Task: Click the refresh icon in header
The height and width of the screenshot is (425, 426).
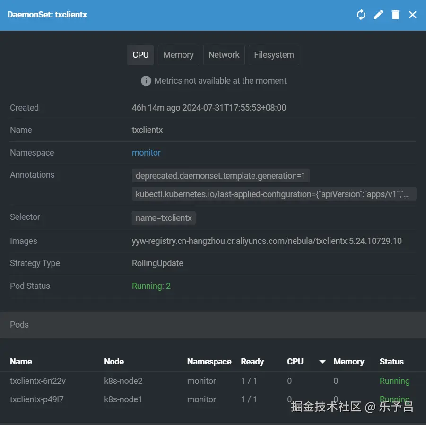Action: tap(361, 15)
